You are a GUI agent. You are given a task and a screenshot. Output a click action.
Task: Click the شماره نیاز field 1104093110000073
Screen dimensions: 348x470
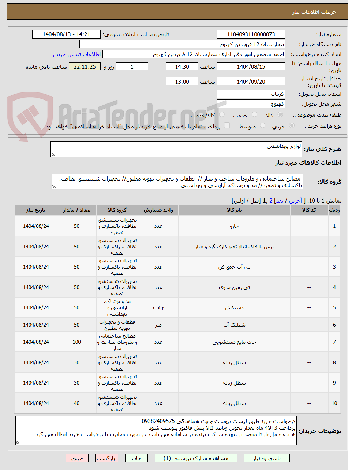[x=251, y=34]
